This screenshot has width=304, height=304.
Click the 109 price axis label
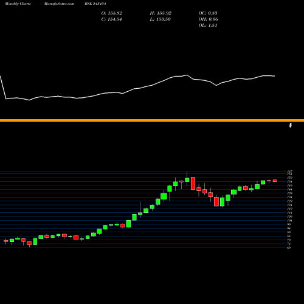pyautogui.click(x=290, y=216)
